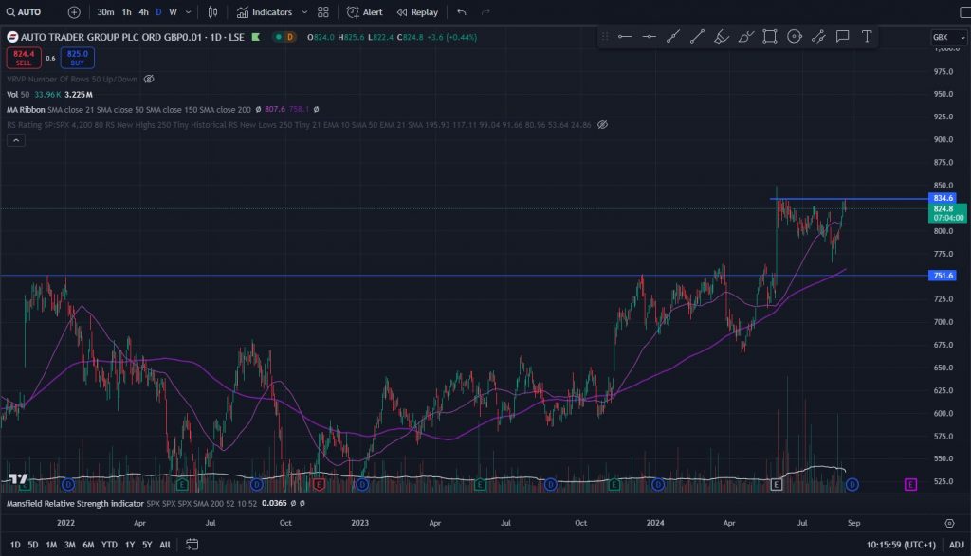Click the undo arrow in top toolbar
The width and height of the screenshot is (971, 556).
tap(462, 12)
